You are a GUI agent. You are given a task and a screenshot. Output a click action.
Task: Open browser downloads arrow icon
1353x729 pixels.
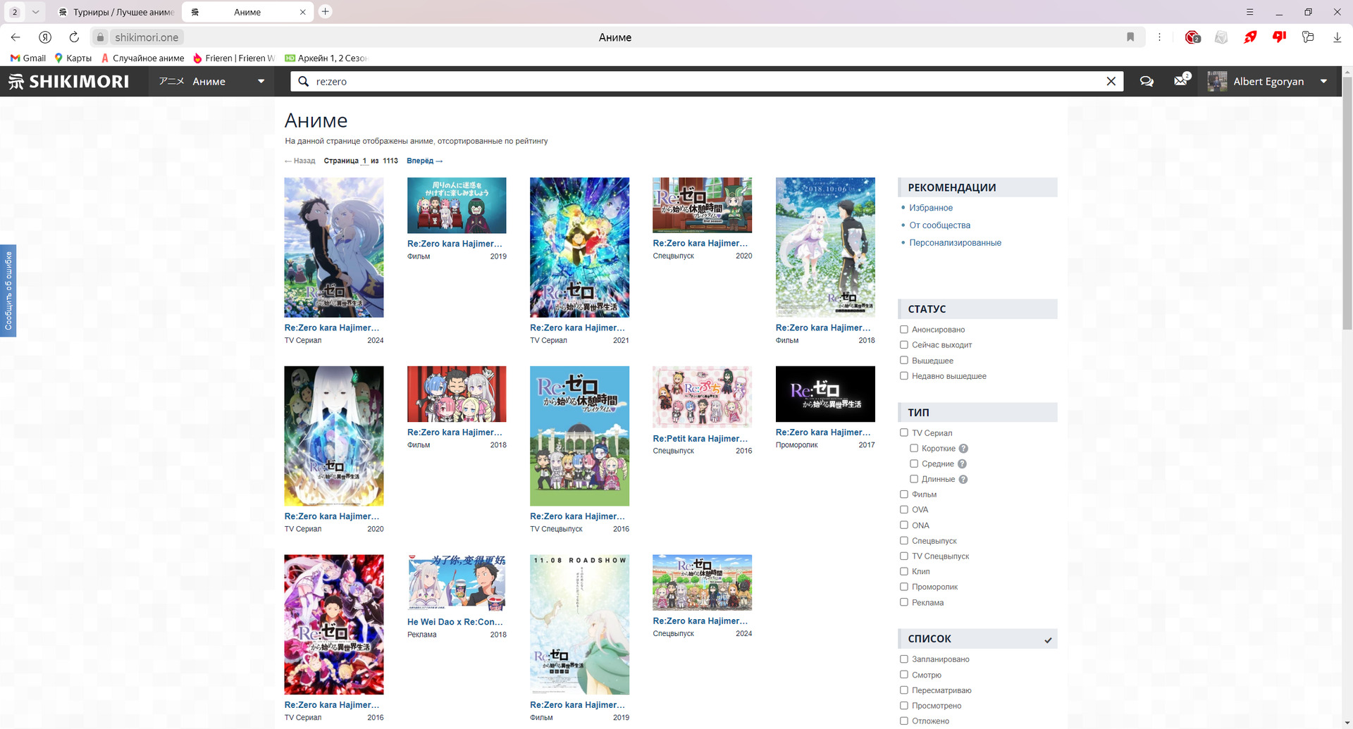(x=1337, y=37)
